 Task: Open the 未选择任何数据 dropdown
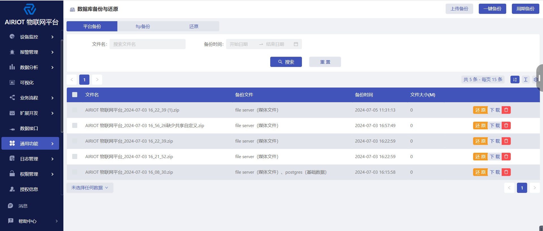(x=90, y=188)
